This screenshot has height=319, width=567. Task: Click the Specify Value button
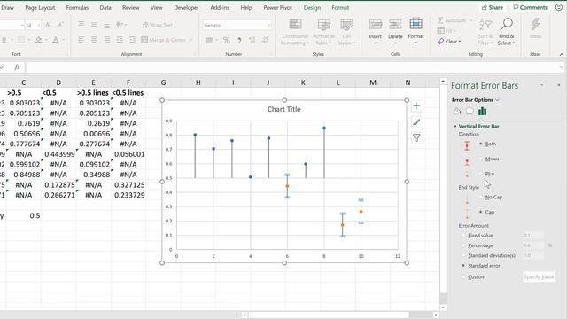pyautogui.click(x=539, y=277)
